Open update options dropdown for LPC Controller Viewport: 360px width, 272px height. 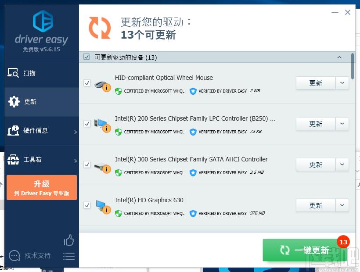(342, 124)
